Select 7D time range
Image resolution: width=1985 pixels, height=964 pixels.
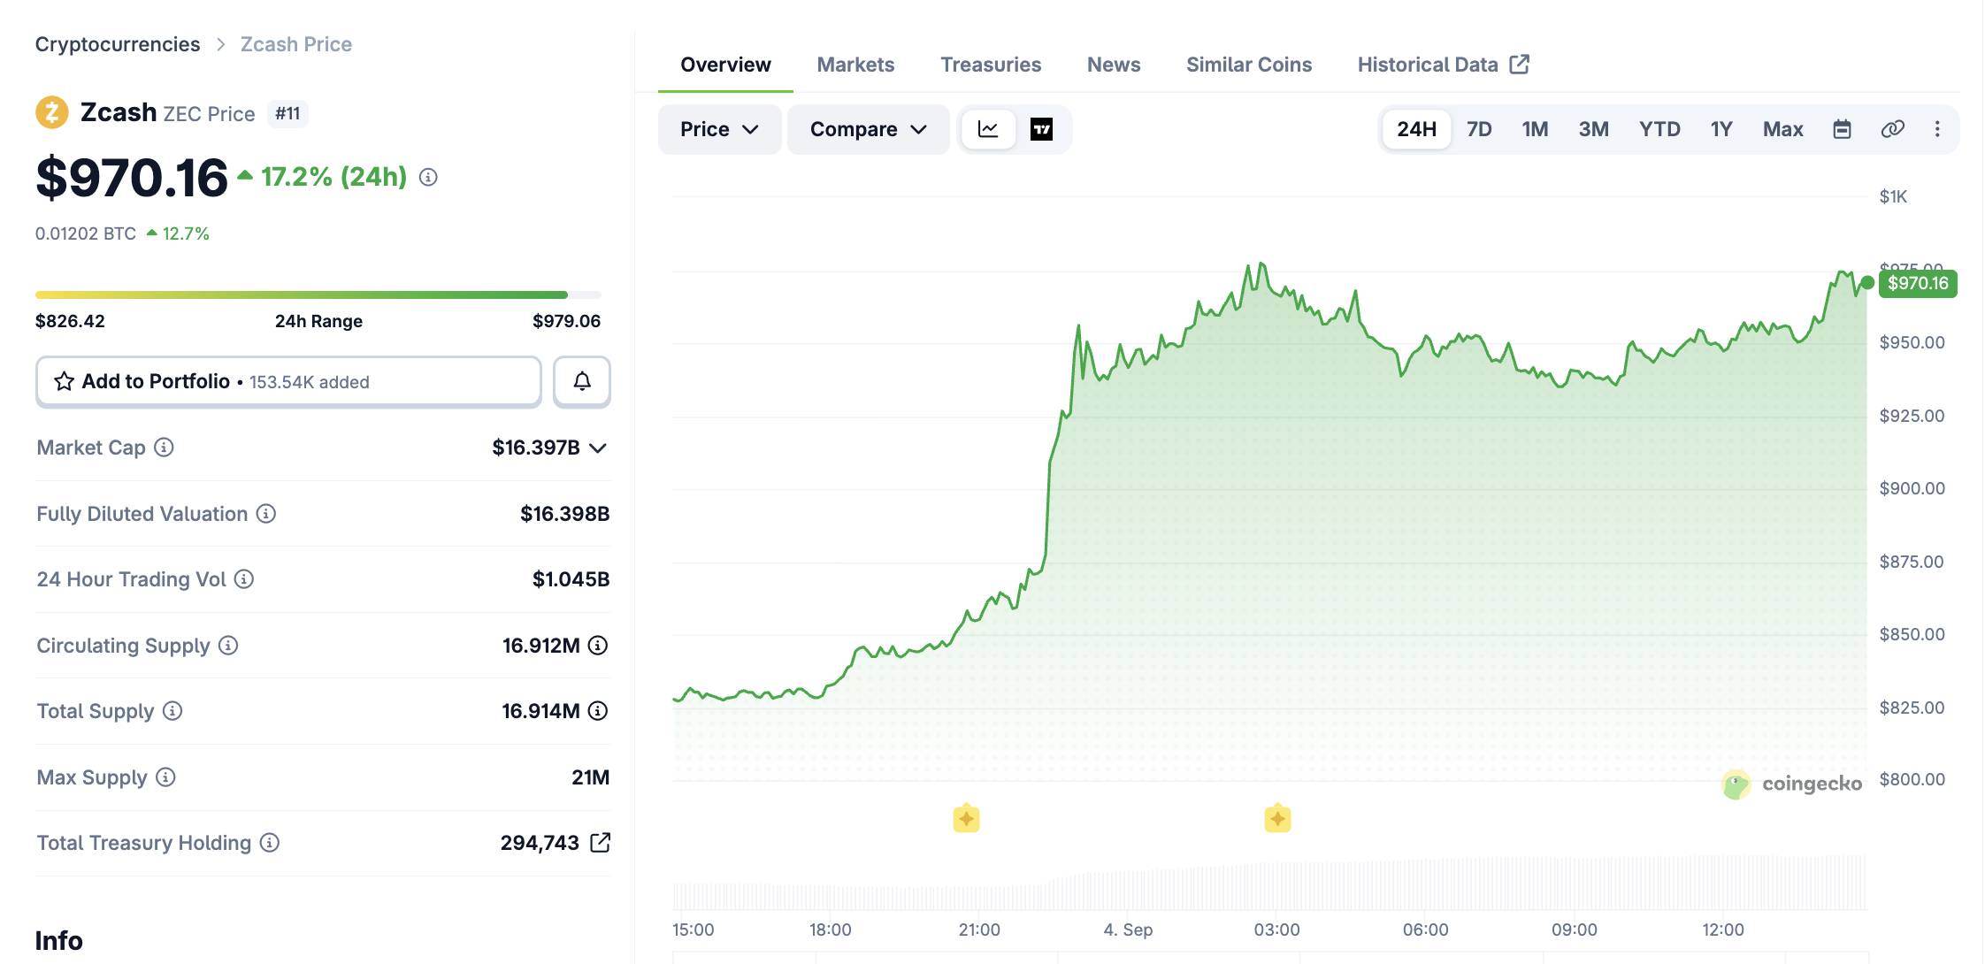(1479, 129)
